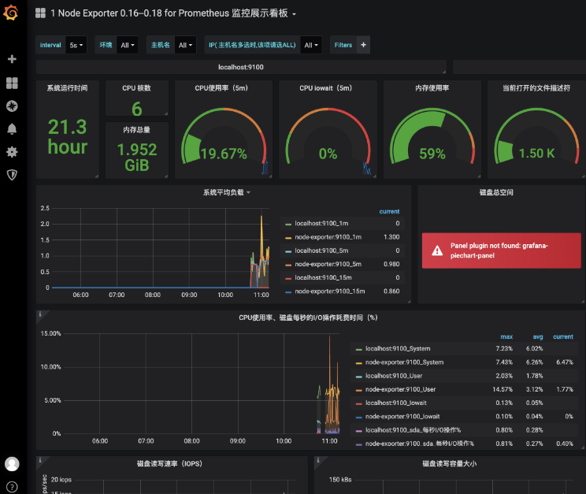Toggle localhost:9100_User legend series
586x494 pixels.
click(x=394, y=376)
